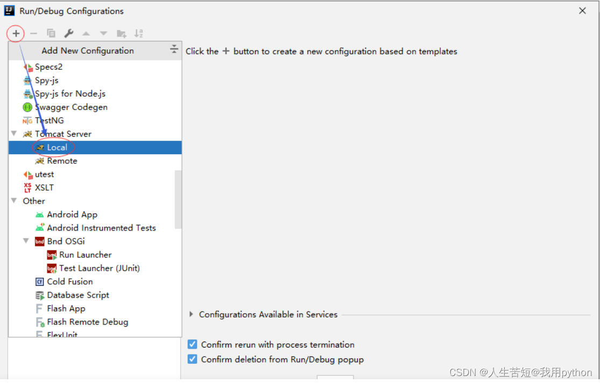Toggle Confirm deletion from Run/Debug popup
Image resolution: width=600 pixels, height=383 pixels.
pos(192,359)
